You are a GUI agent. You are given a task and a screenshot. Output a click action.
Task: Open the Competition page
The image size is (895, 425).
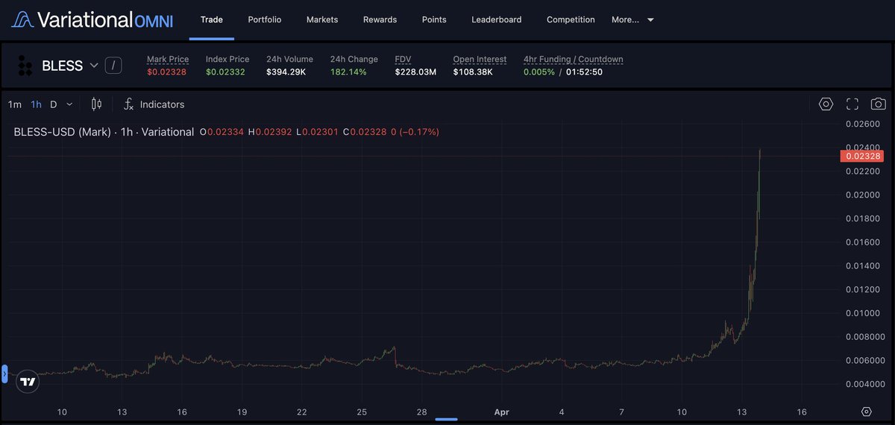click(x=571, y=19)
